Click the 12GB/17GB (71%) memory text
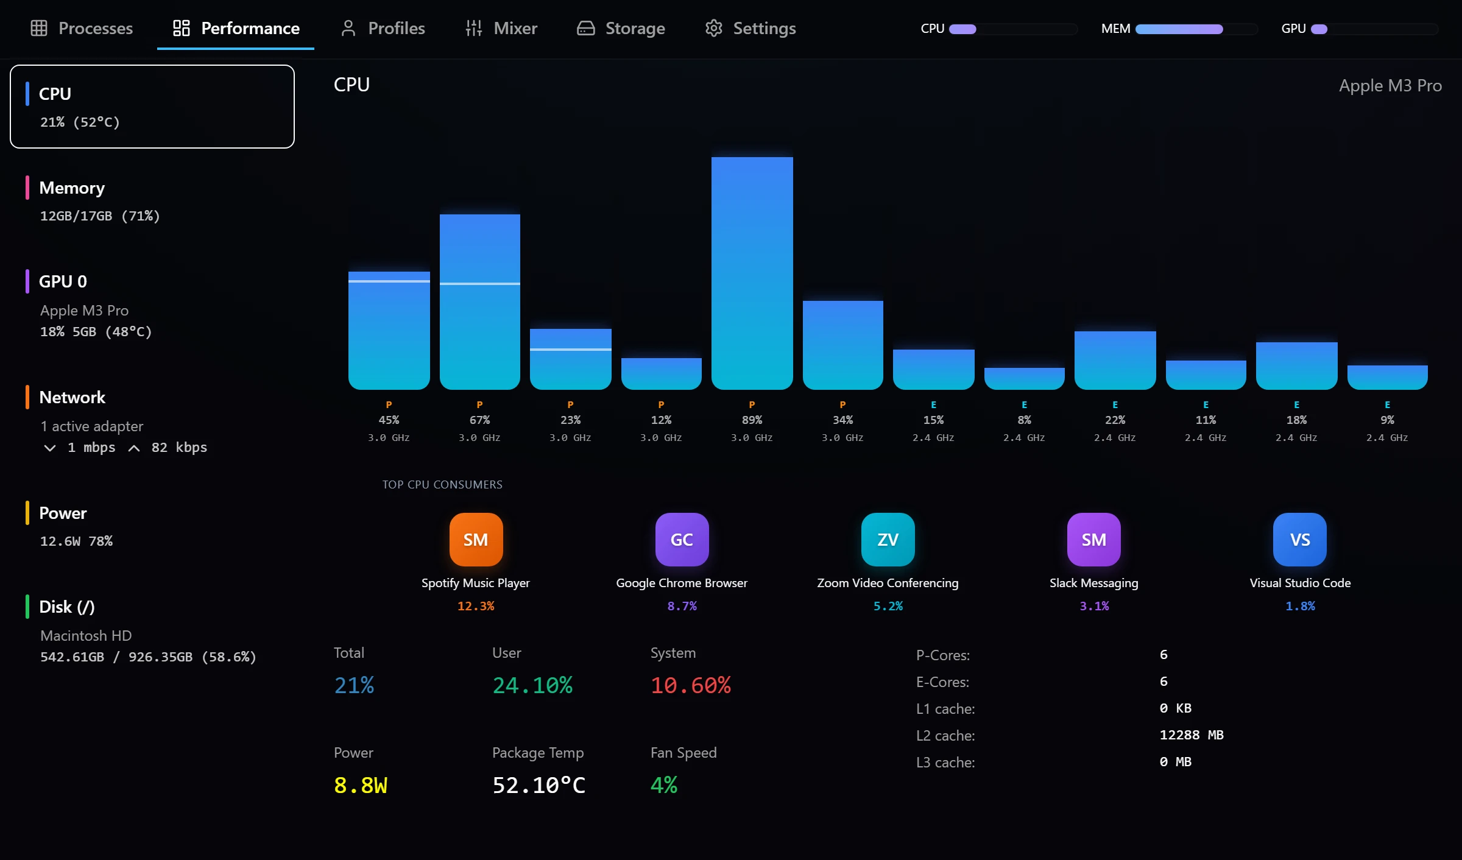Screen dimensions: 1462x860 [100, 216]
